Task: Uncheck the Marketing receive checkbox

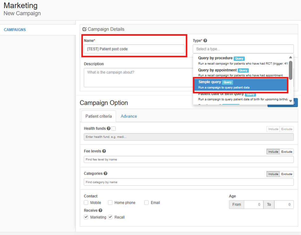Action: (x=86, y=217)
